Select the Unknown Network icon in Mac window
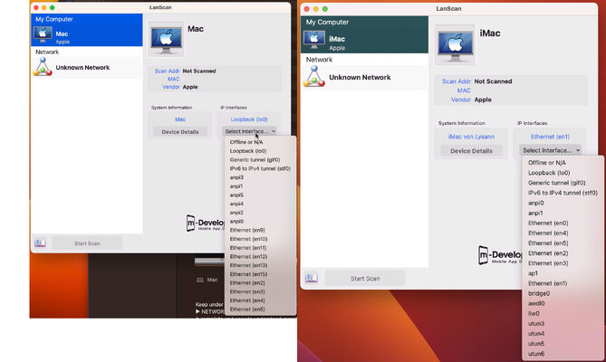The image size is (606, 362). click(x=43, y=67)
